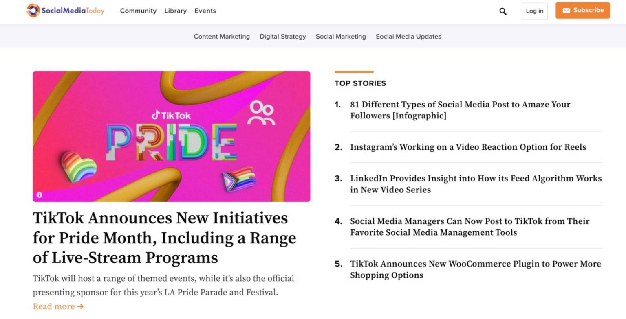This screenshot has width=626, height=319.
Task: Click the info icon on the Pride image
Action: (x=39, y=195)
